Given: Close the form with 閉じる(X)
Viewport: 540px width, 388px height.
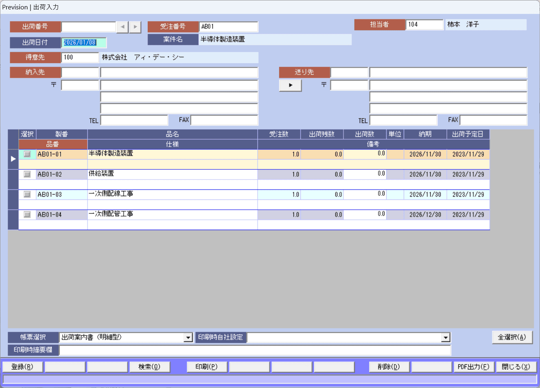Looking at the screenshot, I should tap(516, 367).
